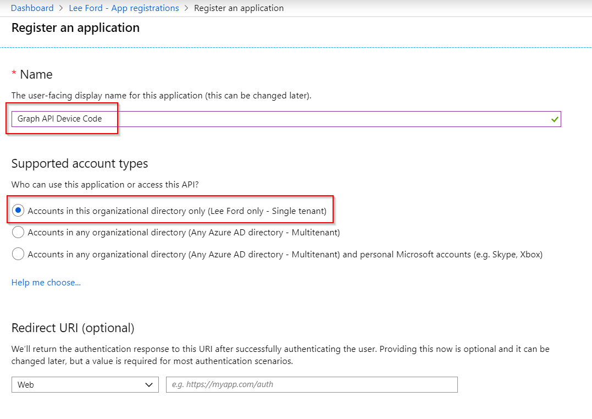Go to Lee Ford - App registrations breadcrumb
Screen dimensions: 592x419
point(124,8)
